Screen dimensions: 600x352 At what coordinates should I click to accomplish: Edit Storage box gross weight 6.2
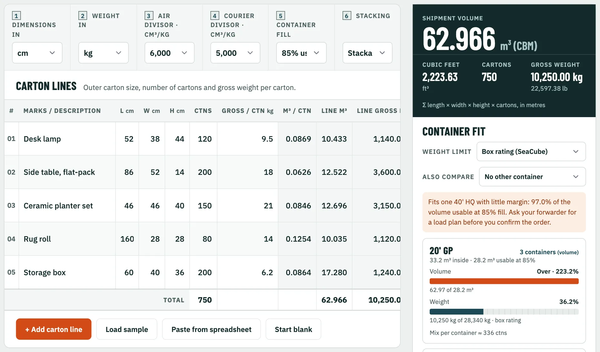click(248, 273)
